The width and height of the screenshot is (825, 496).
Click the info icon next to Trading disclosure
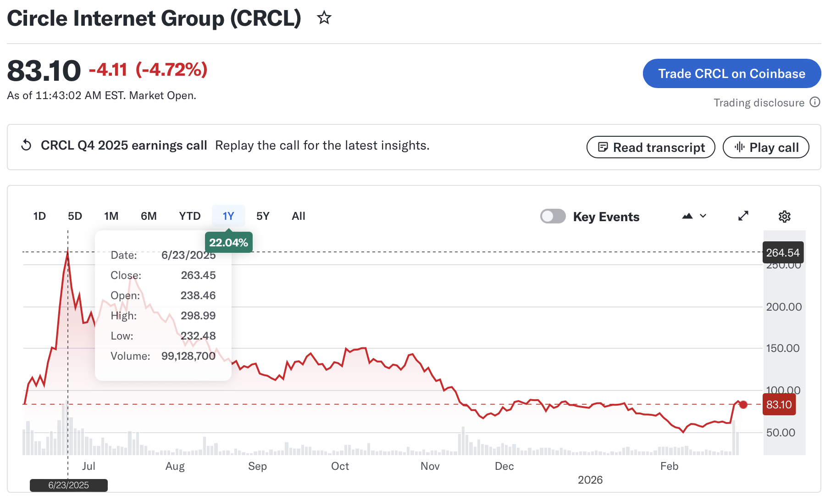[x=815, y=102]
